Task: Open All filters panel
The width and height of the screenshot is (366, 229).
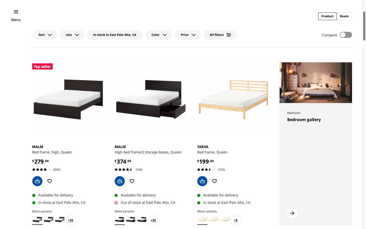Action: [x=220, y=35]
